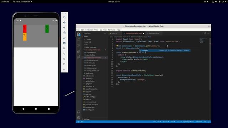Click the Split Editor icon
Screen dimensions: 228x128
tap(205, 33)
